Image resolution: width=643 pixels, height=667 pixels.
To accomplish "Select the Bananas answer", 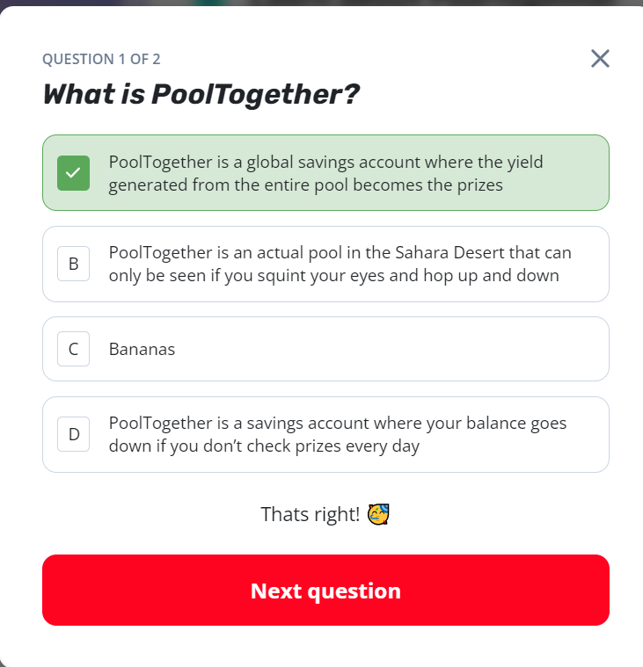I will pyautogui.click(x=142, y=349).
